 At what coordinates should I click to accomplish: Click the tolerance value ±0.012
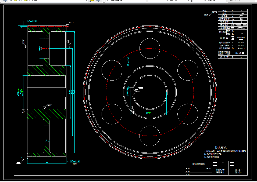(x=241, y=48)
